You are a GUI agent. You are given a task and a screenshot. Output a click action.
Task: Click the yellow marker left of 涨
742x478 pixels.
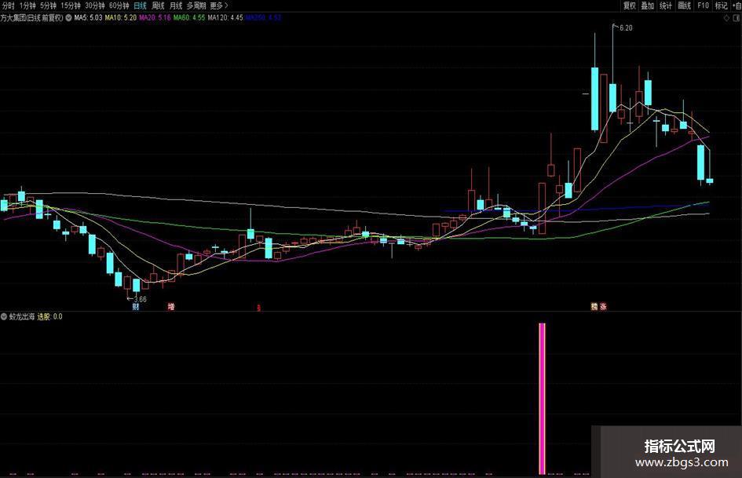(594, 307)
